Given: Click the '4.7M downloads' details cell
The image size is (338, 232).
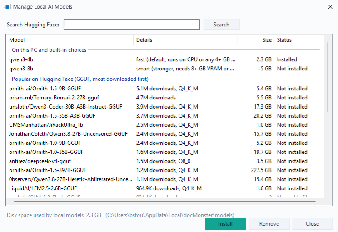Looking at the screenshot, I should pos(156,98).
